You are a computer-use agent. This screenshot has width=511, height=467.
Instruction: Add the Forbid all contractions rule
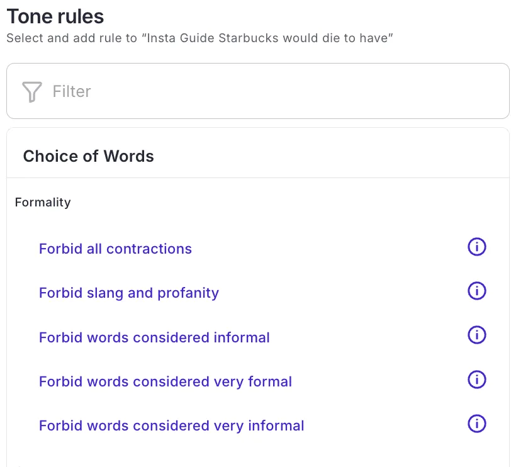click(x=115, y=249)
